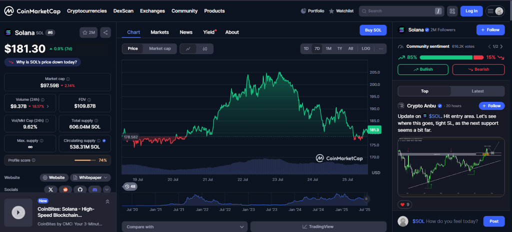Open the Reddit social icon
This screenshot has width=512, height=232.
[65, 189]
